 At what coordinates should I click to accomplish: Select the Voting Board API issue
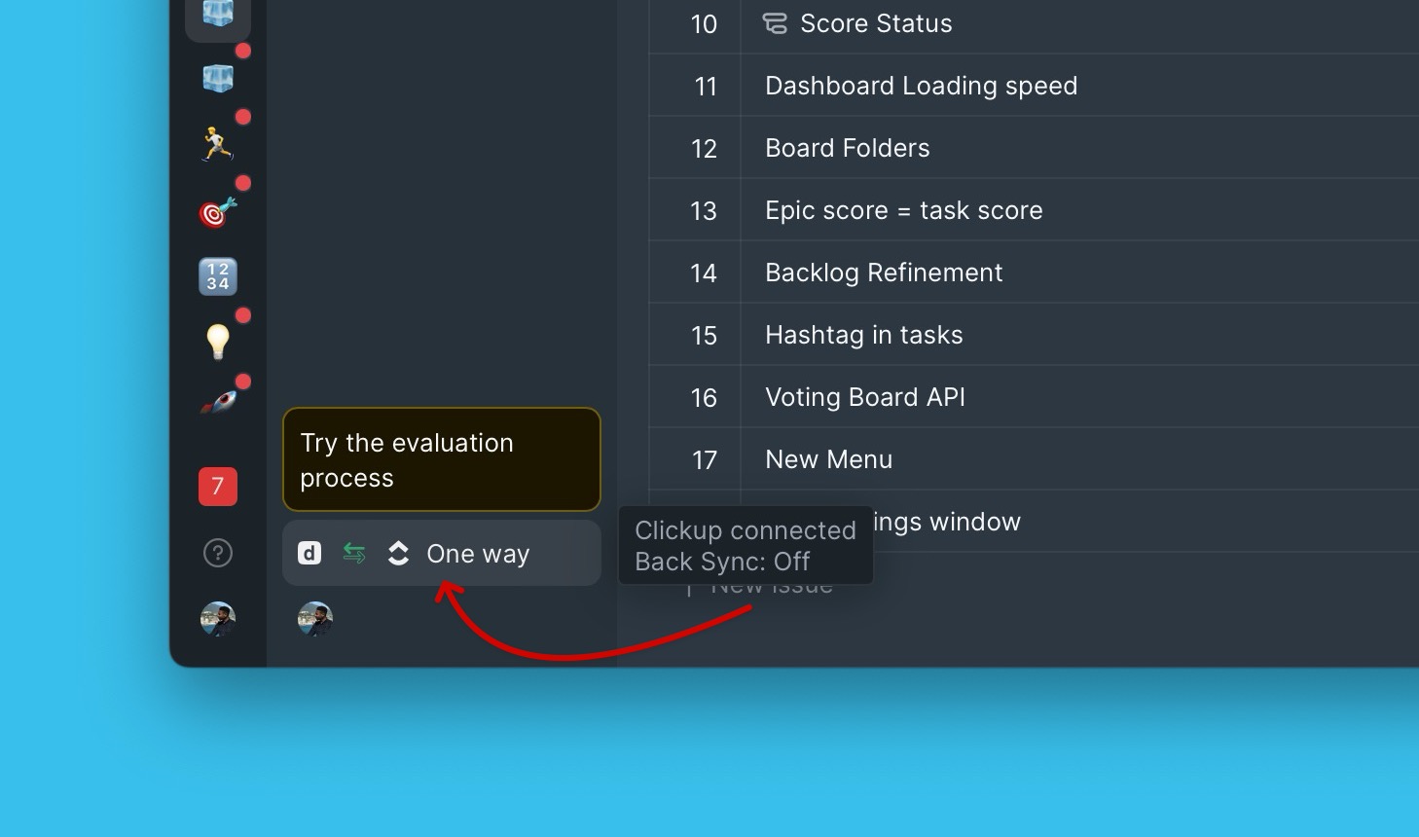click(1034, 397)
